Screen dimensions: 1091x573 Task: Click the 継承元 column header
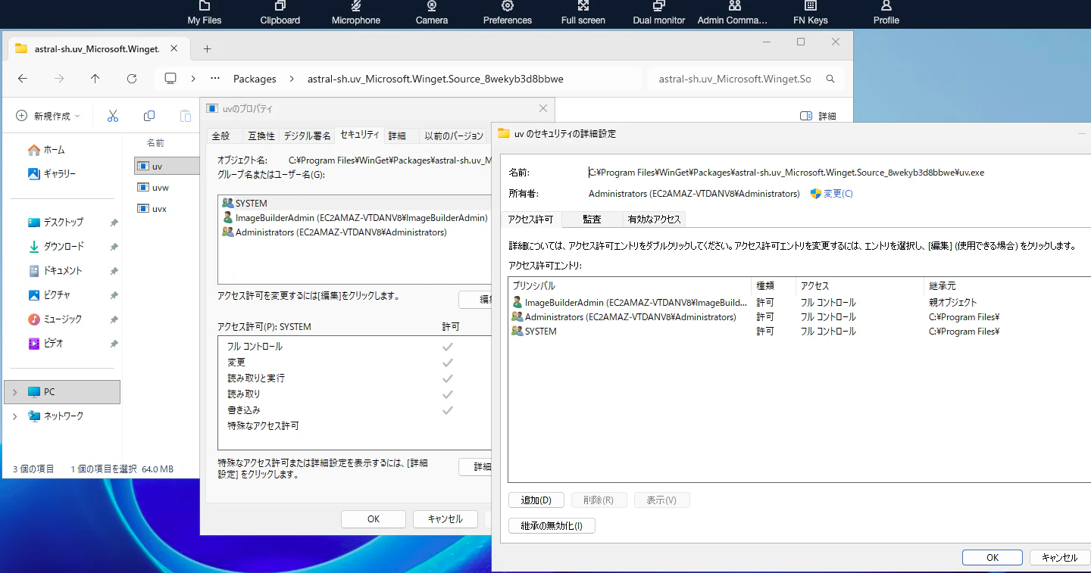click(x=1008, y=286)
